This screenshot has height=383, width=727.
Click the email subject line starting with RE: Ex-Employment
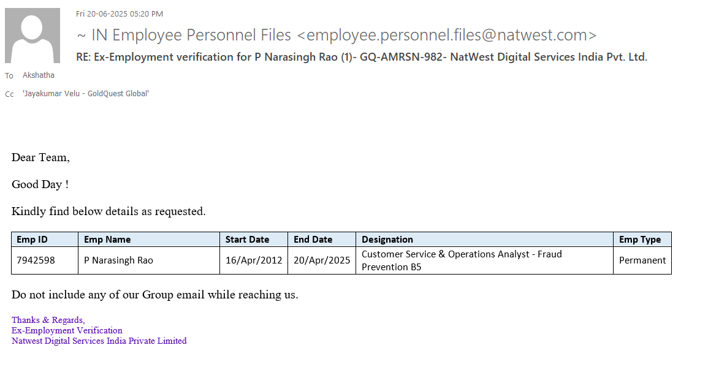pos(362,57)
